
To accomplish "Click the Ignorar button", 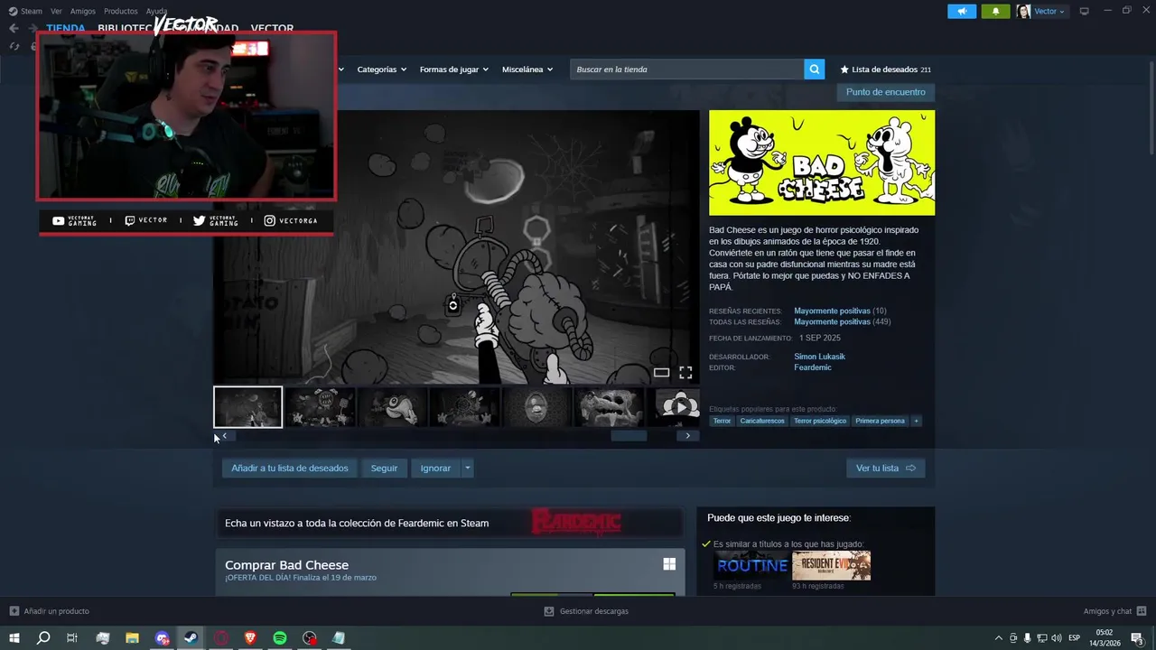I will click(x=435, y=468).
